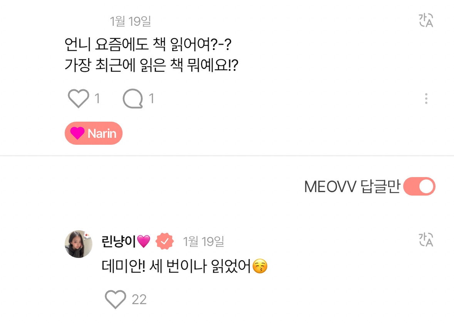View 린냥이's profile picture

point(78,244)
